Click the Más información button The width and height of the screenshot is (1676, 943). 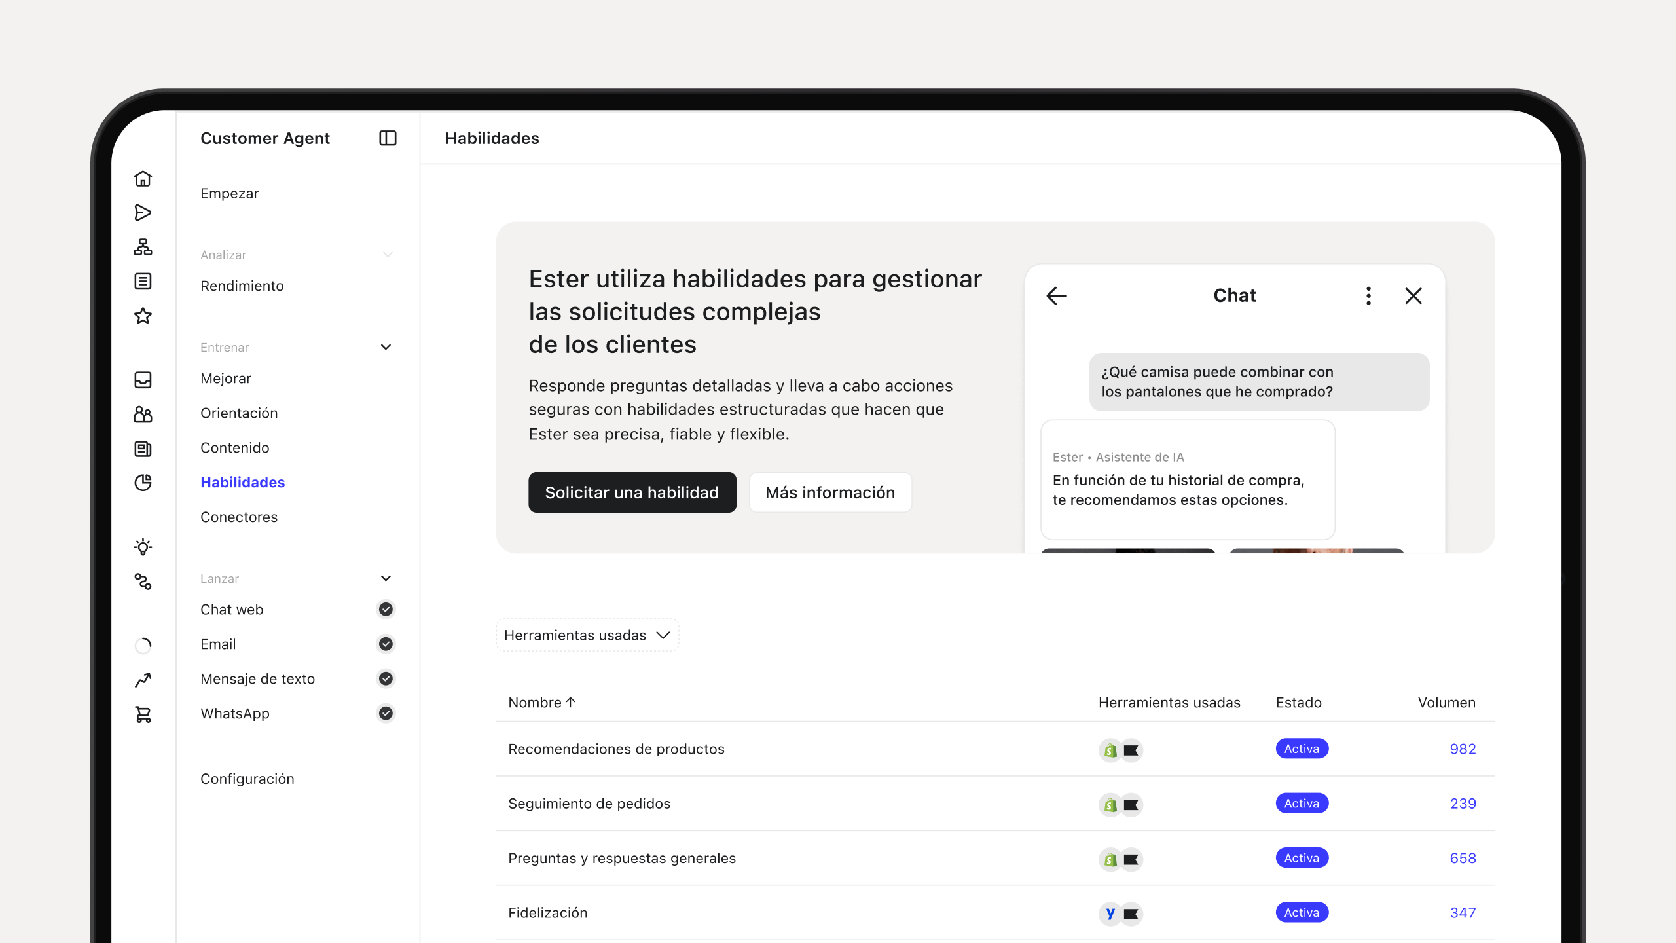[830, 492]
